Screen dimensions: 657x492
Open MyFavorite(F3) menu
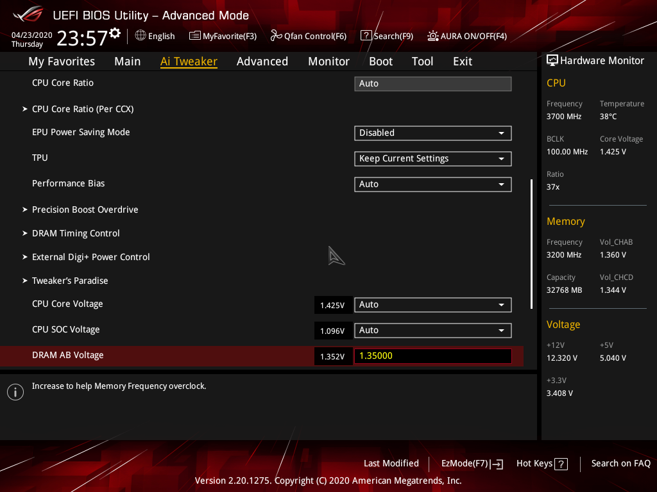223,36
